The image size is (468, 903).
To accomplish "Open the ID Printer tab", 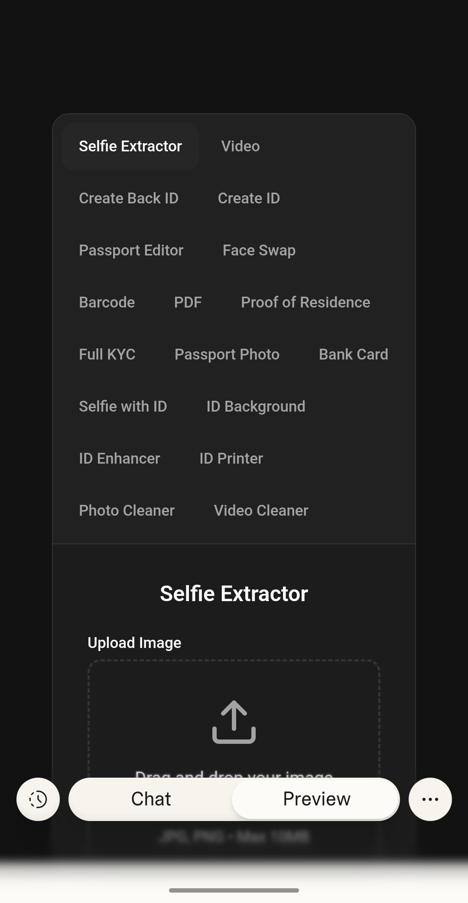I will (231, 459).
